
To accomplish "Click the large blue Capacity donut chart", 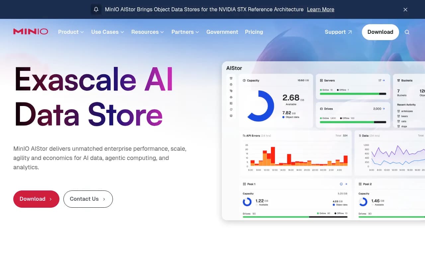I will [261, 106].
